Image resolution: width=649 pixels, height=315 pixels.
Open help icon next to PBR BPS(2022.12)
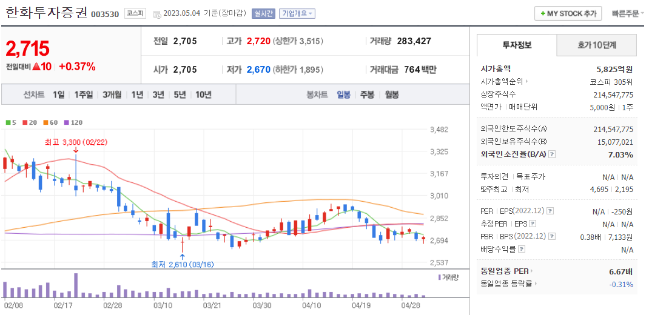tap(551, 237)
